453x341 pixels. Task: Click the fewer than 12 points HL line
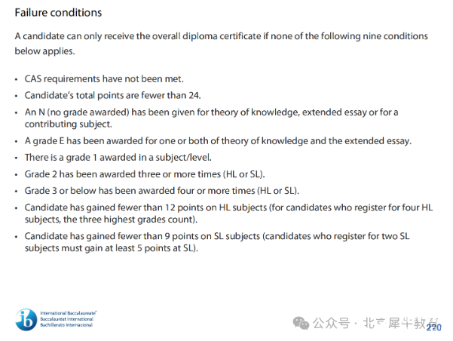tap(228, 214)
